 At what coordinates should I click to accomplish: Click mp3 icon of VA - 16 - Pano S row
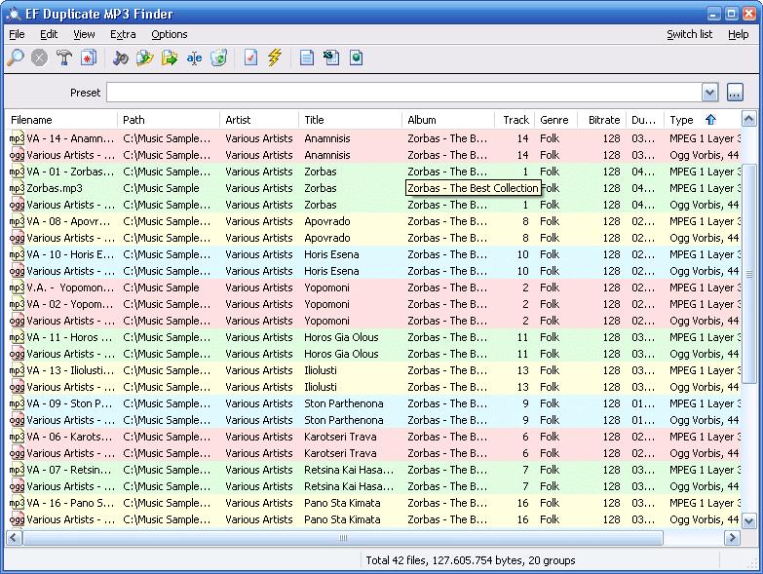click(17, 503)
